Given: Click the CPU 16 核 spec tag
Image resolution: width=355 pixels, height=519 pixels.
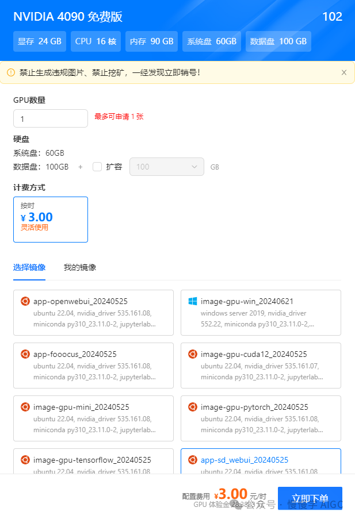Looking at the screenshot, I should [96, 41].
